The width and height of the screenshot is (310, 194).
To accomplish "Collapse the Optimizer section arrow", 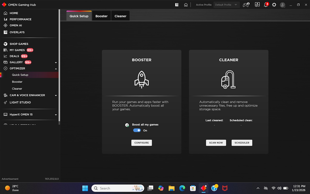I will click(x=56, y=69).
